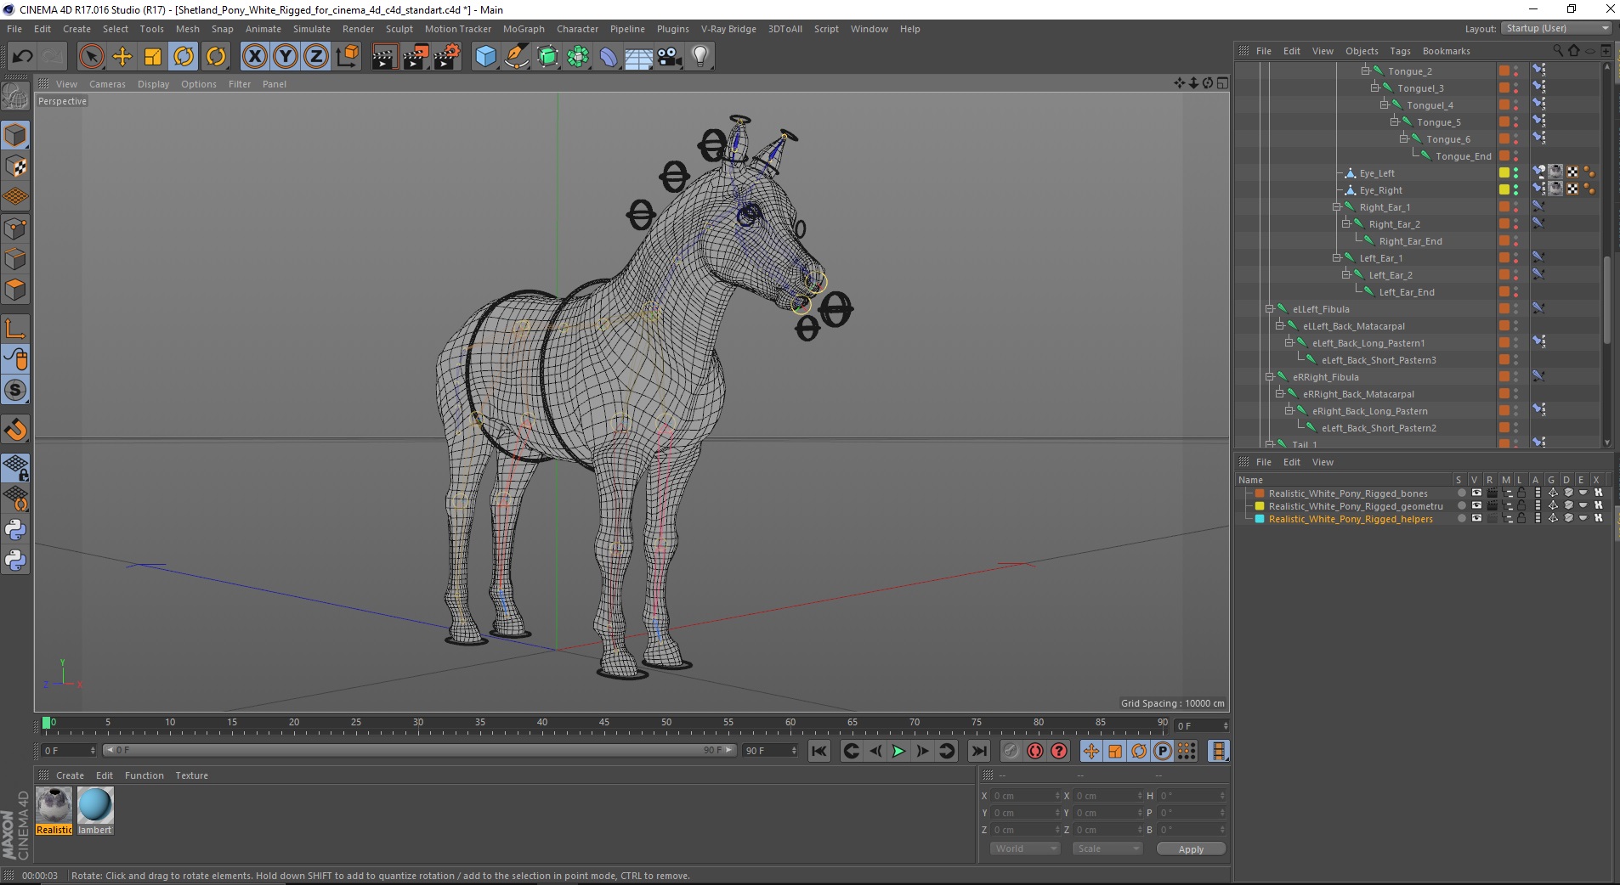Toggle Z axis lock
Image resolution: width=1620 pixels, height=885 pixels.
click(x=316, y=57)
